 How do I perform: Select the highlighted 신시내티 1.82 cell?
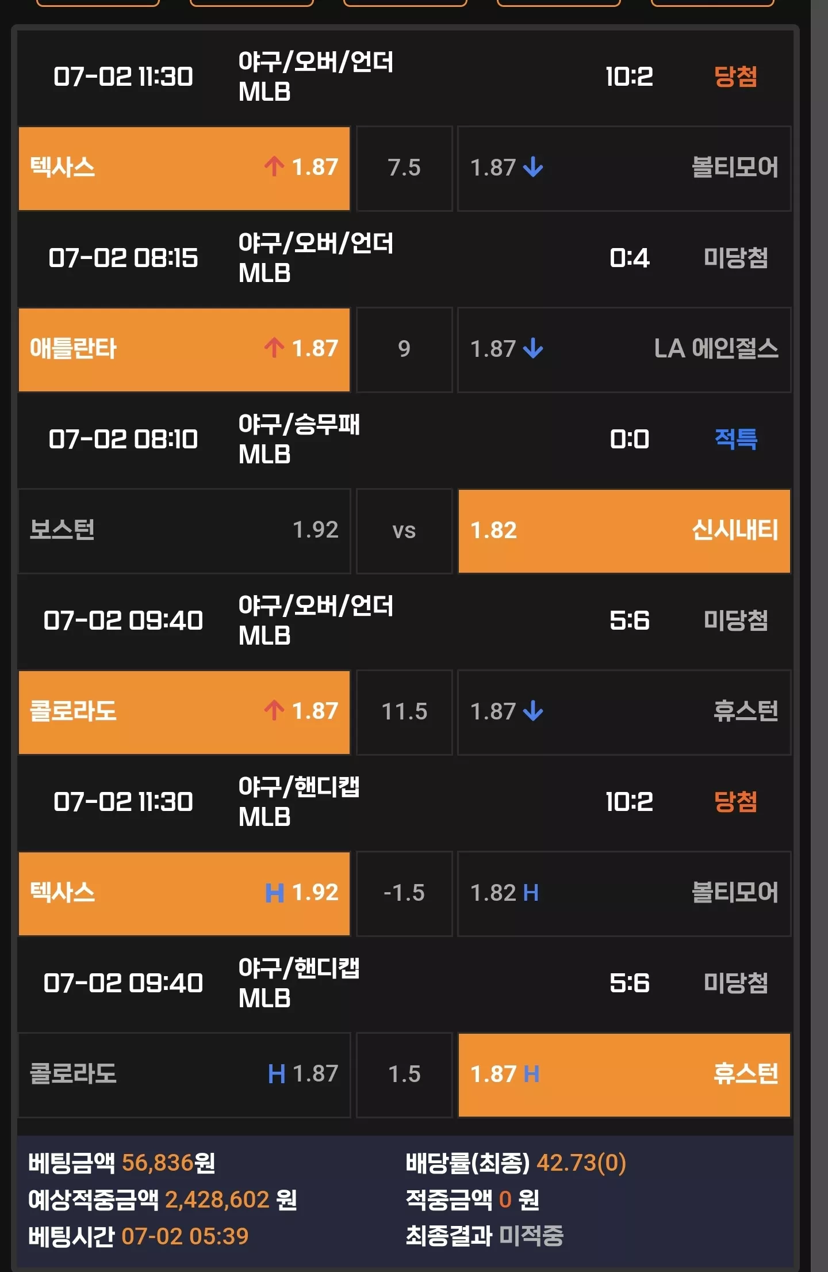point(624,531)
